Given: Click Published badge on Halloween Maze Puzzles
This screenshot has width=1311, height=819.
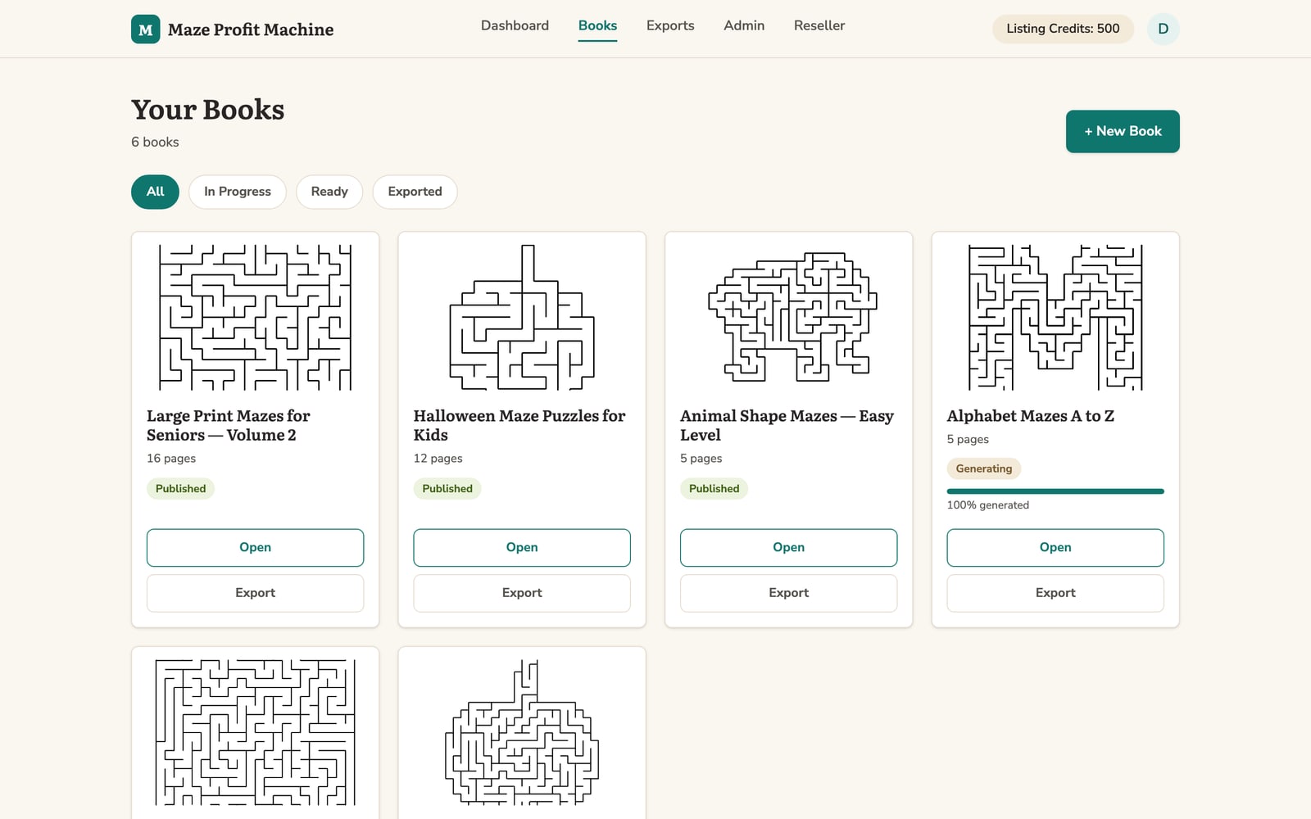Looking at the screenshot, I should 447,489.
